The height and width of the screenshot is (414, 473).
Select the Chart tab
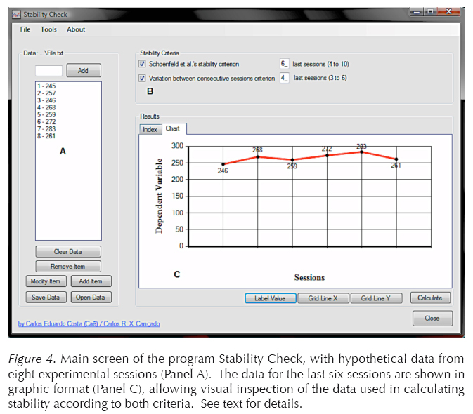pos(172,129)
